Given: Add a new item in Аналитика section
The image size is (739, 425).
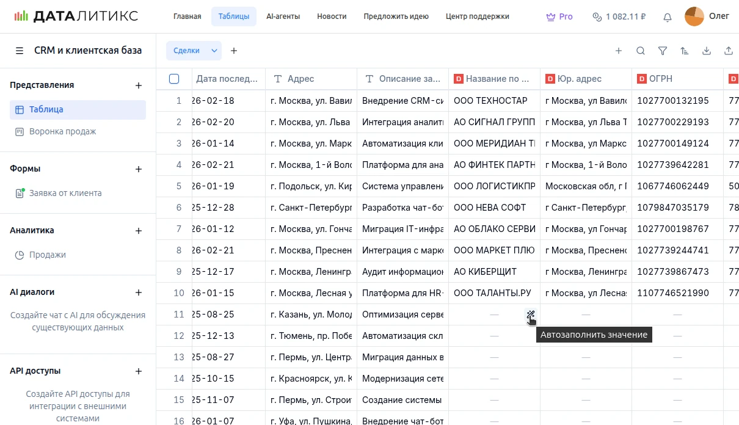Looking at the screenshot, I should [139, 231].
